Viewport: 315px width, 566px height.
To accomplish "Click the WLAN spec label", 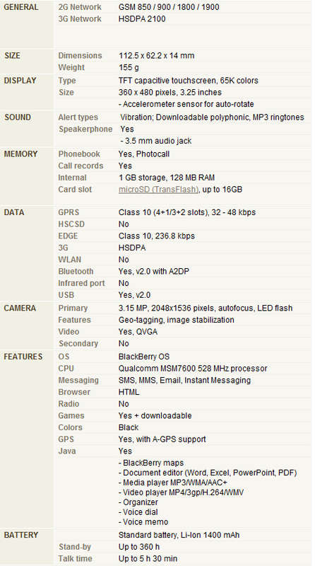I will coord(69,260).
